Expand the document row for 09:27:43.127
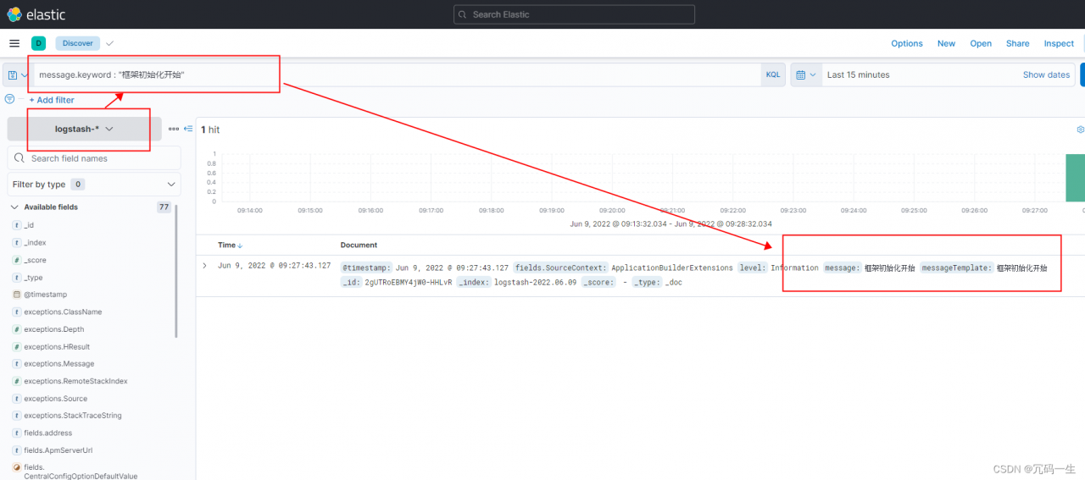The height and width of the screenshot is (480, 1085). click(x=204, y=266)
